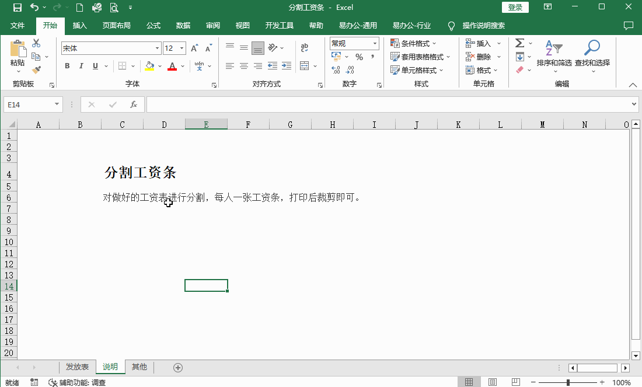Open 查找和选择 find and select
This screenshot has height=387, width=642.
[x=592, y=57]
